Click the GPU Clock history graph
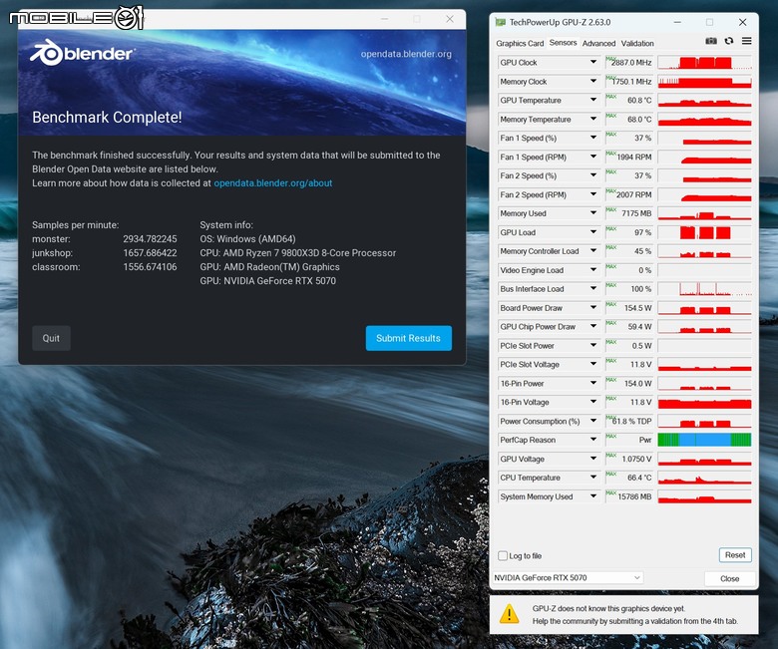778x649 pixels. coord(704,63)
